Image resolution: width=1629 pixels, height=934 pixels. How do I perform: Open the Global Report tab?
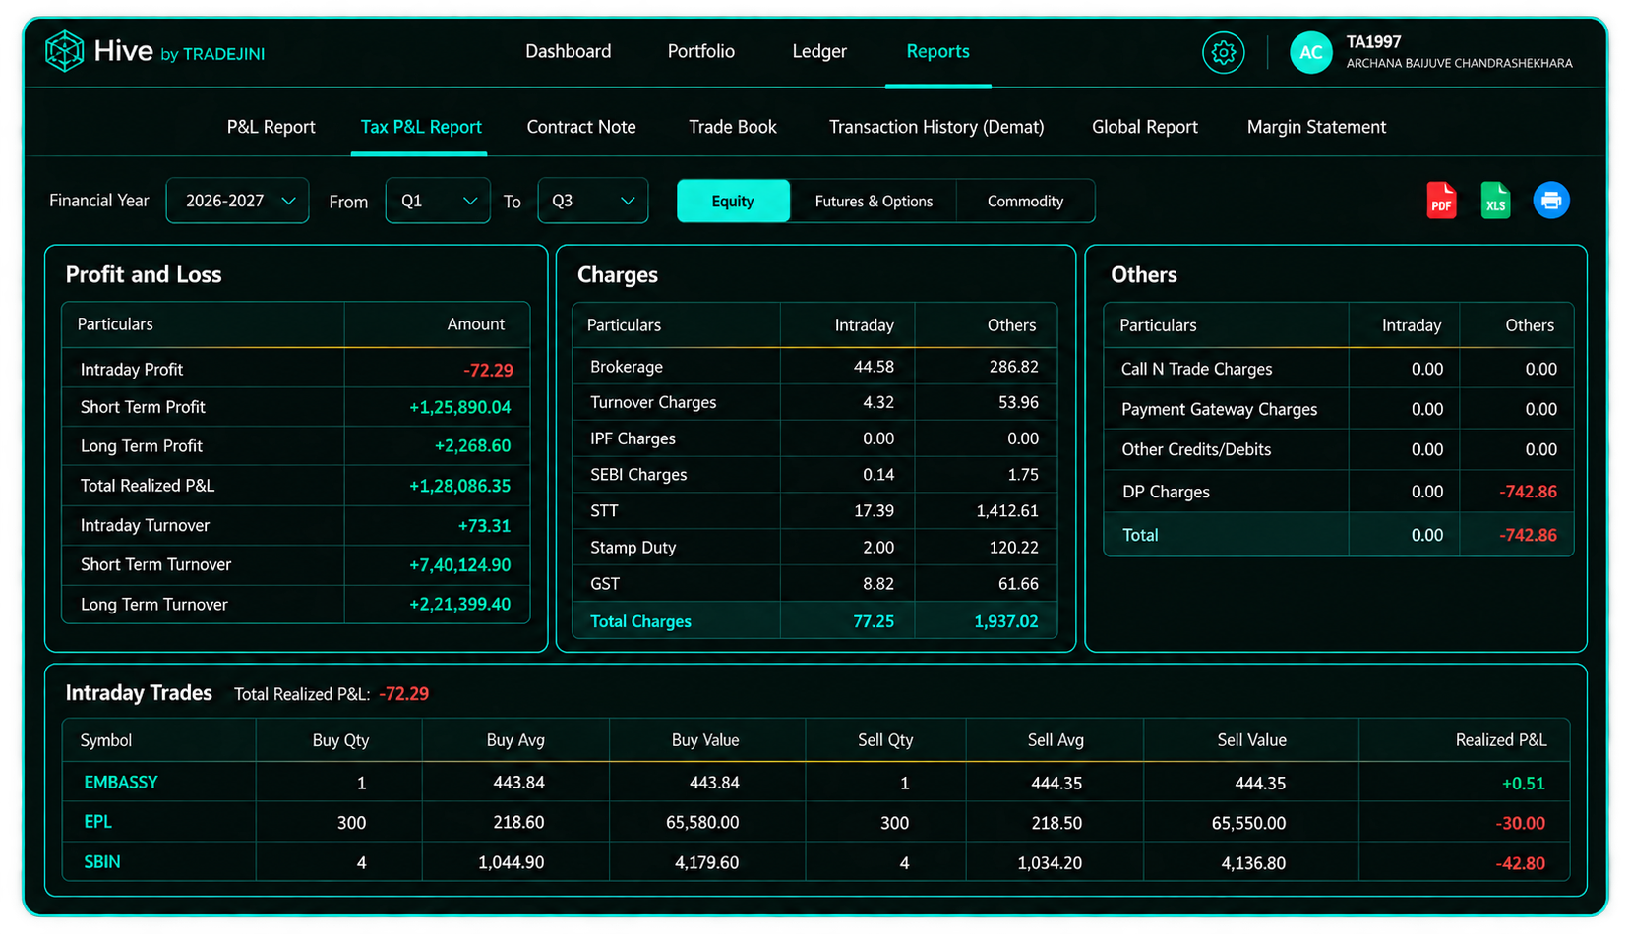pos(1144,127)
